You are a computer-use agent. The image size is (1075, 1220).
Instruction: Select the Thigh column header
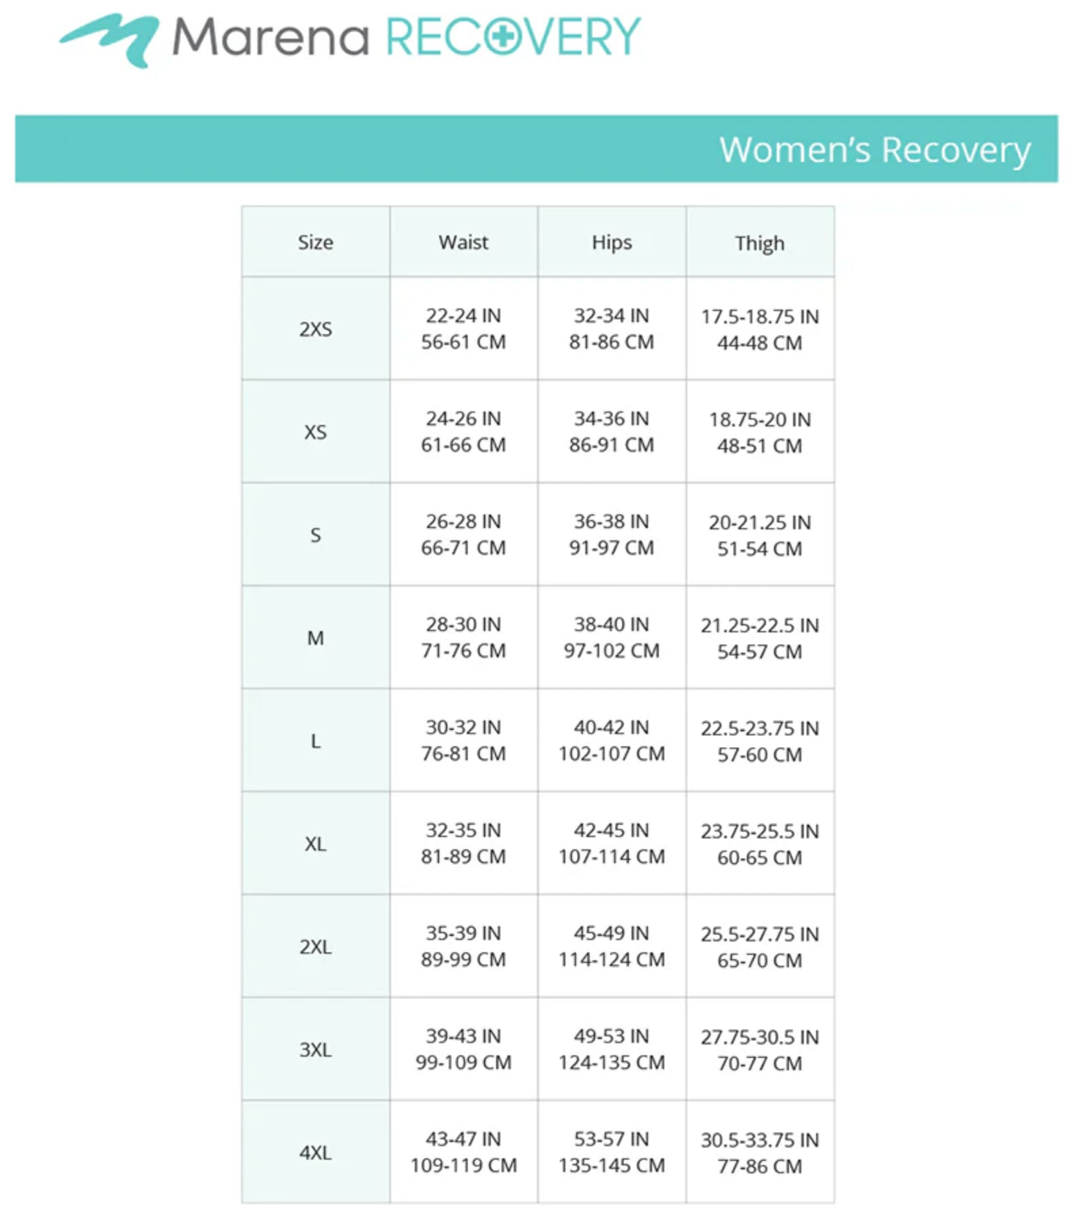tap(760, 243)
